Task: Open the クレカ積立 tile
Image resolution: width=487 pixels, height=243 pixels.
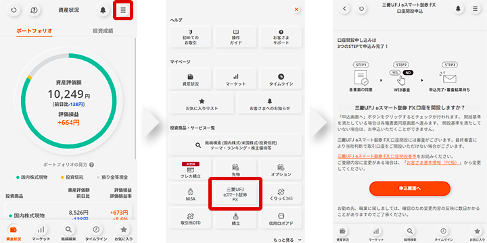Action: point(190,169)
